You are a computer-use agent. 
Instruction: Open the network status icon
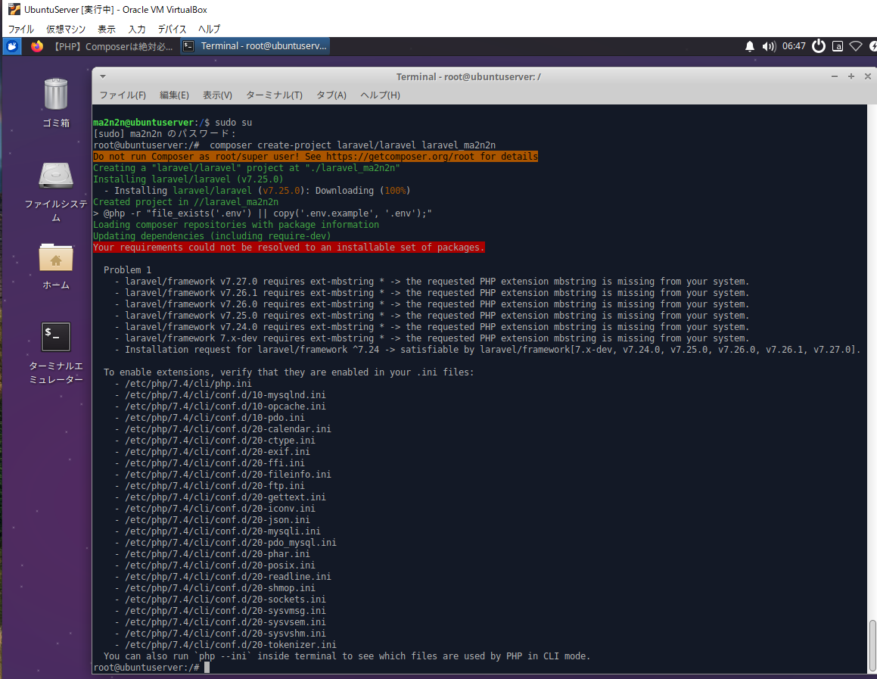856,46
